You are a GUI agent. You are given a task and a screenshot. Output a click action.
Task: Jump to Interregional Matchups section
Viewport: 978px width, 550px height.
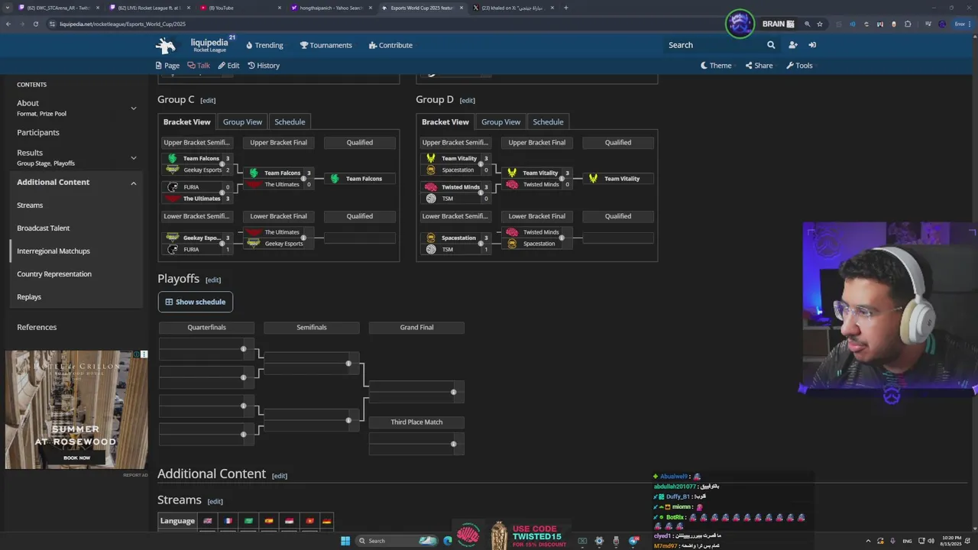[53, 251]
